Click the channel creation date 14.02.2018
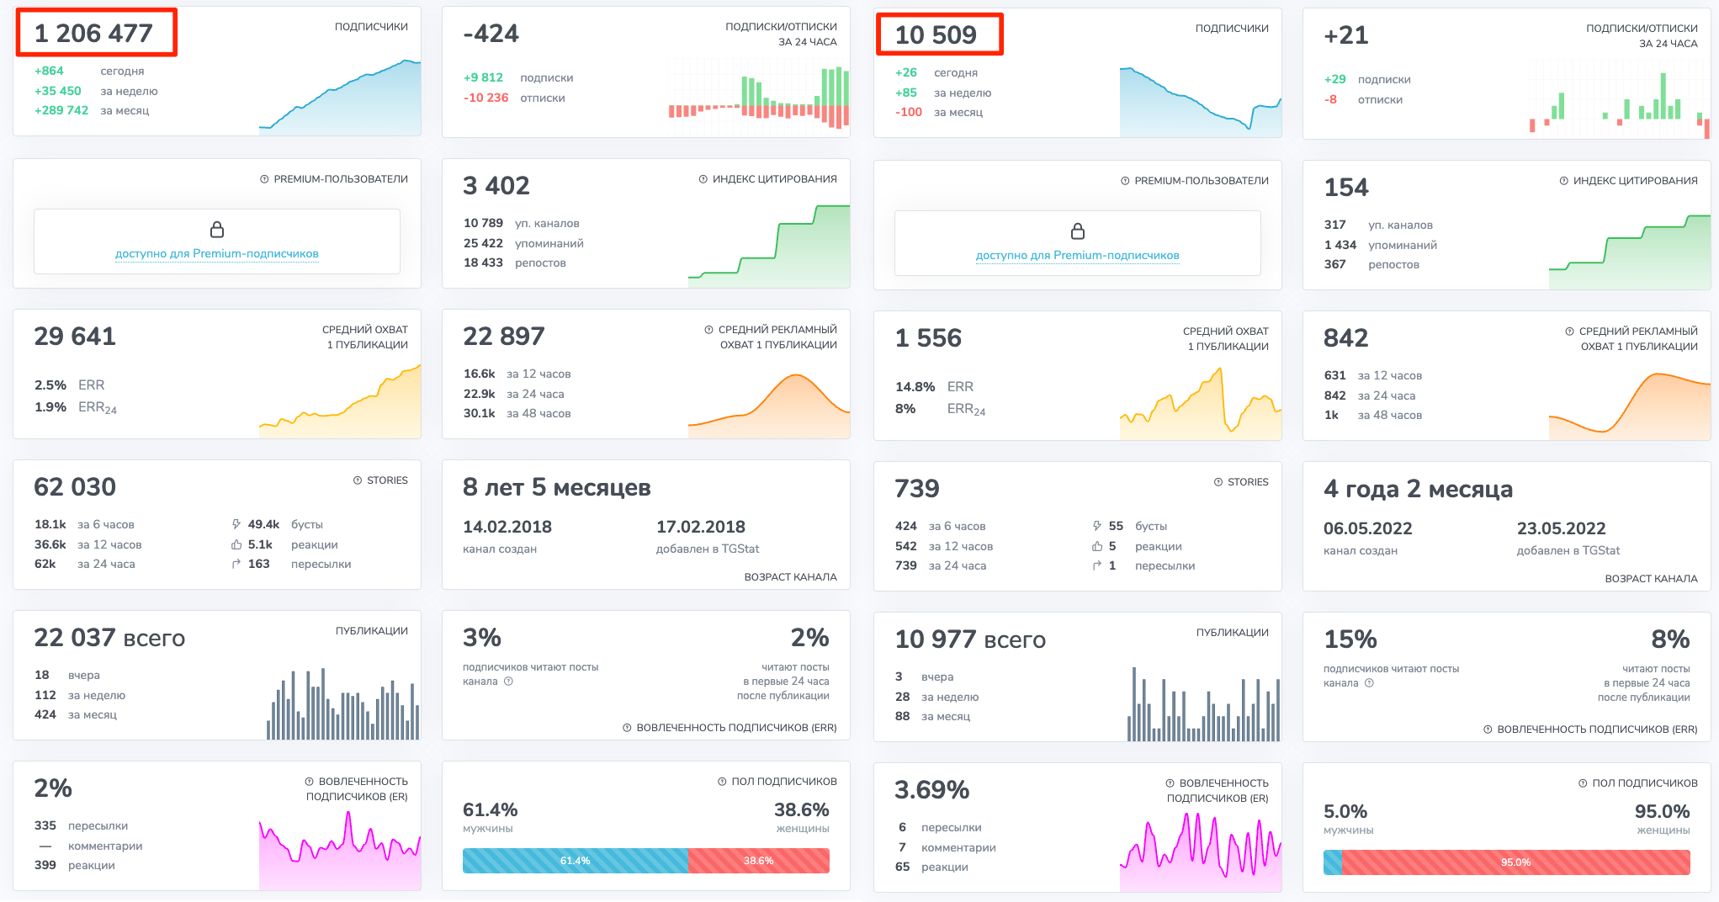Viewport: 1719px width, 902px height. point(507,527)
